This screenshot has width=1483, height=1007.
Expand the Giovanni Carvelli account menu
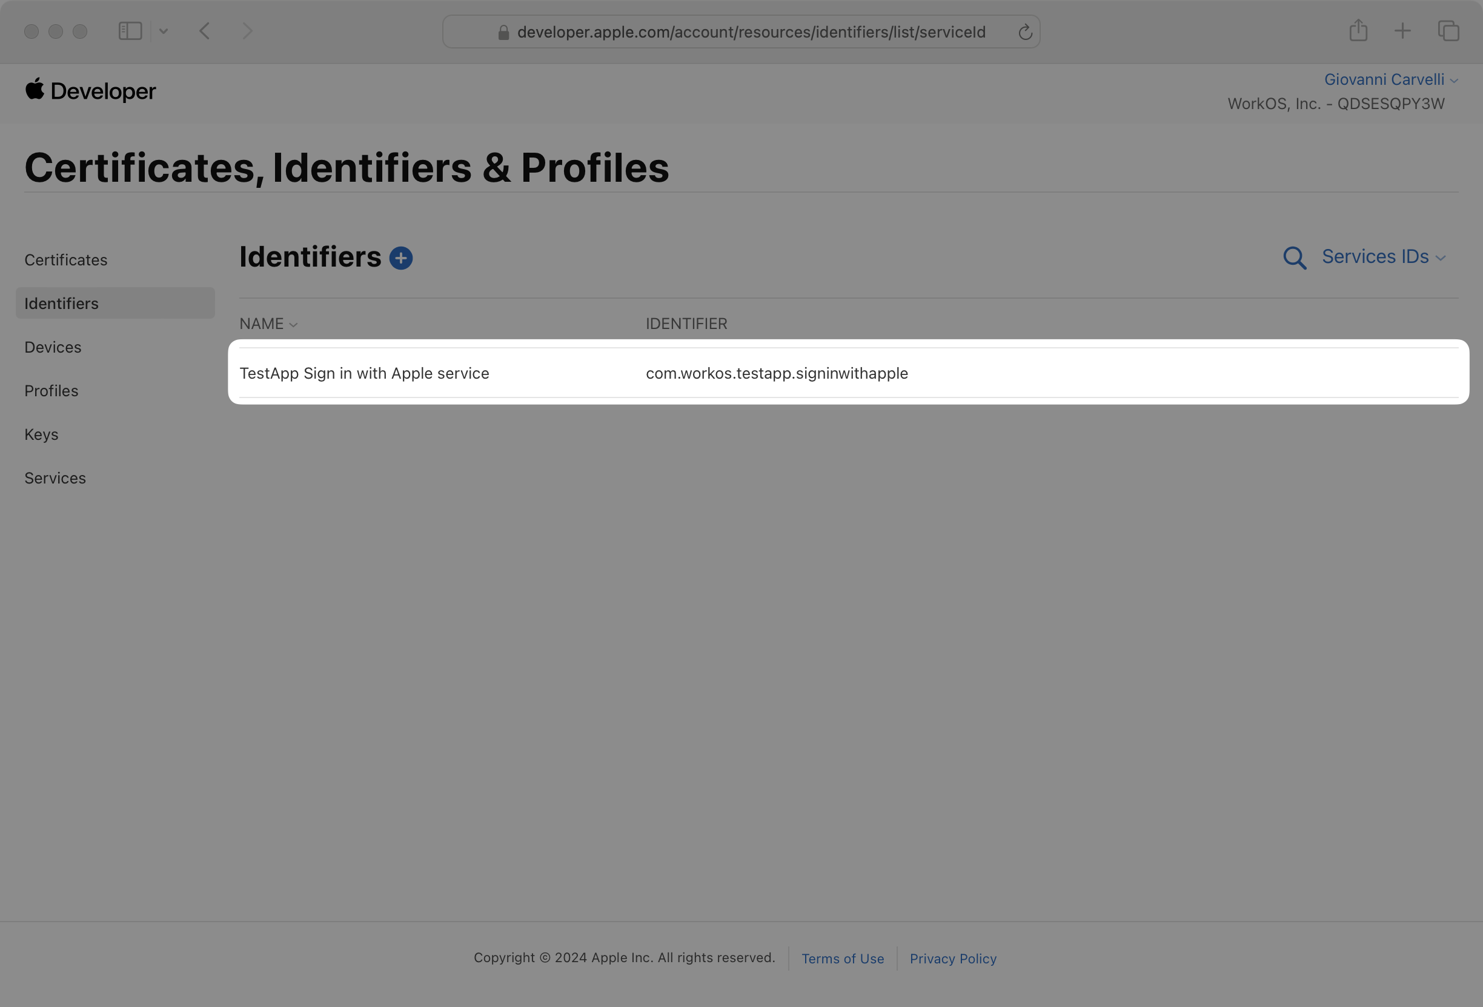pyautogui.click(x=1390, y=80)
